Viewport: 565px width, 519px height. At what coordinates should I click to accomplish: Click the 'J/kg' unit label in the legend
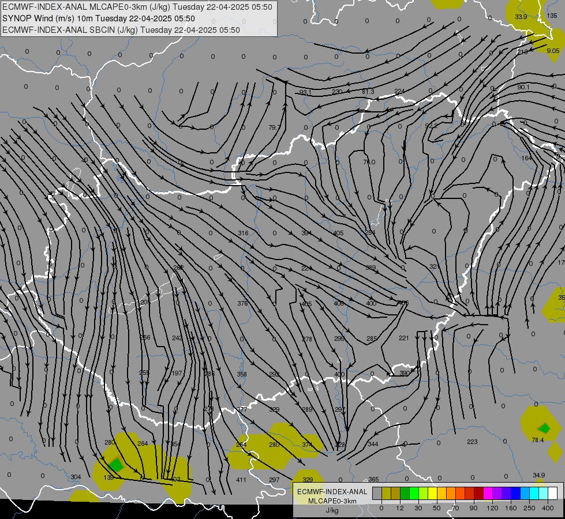(332, 510)
